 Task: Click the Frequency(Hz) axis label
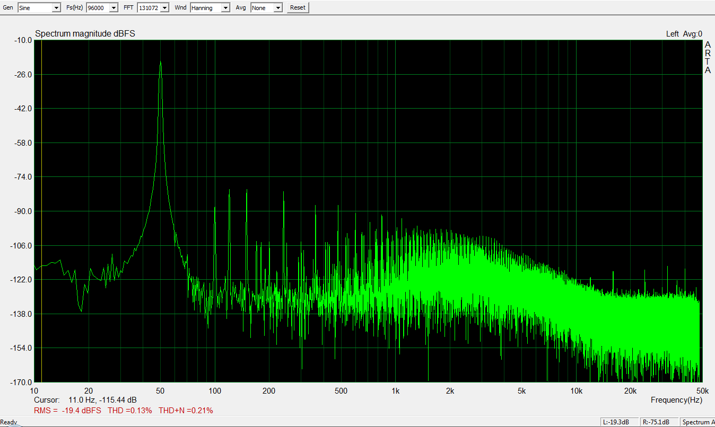pyautogui.click(x=676, y=400)
